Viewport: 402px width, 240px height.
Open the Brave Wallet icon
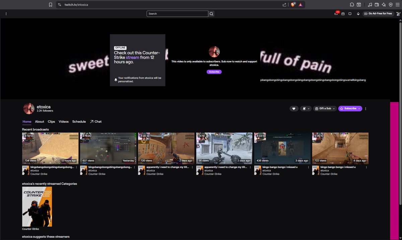377,5
